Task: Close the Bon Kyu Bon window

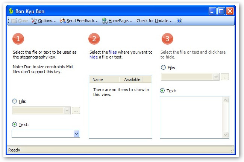Action: [230, 11]
